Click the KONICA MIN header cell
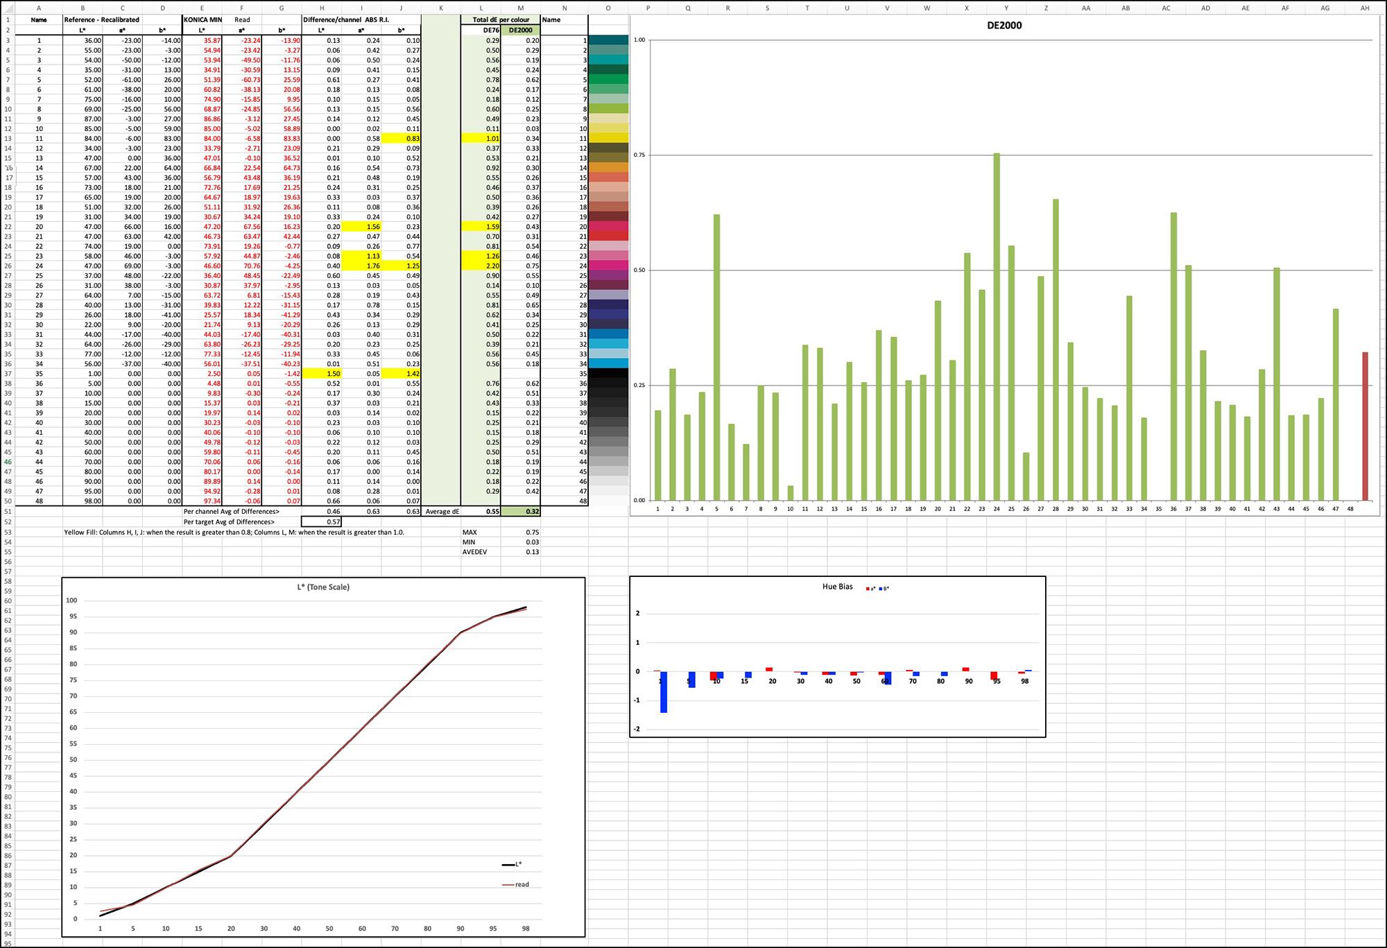1387x948 pixels. pyautogui.click(x=202, y=19)
